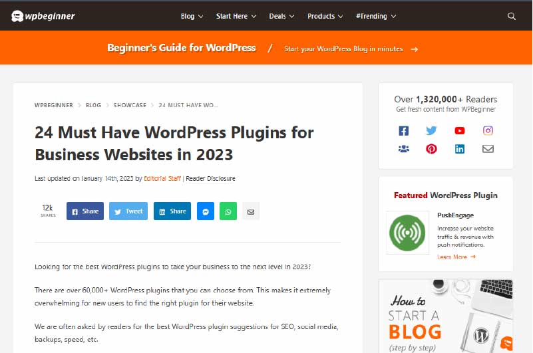Screen dimensions: 533x353
Task: Follow WPBeginner on Facebook sidebar icon
Action: pos(403,131)
